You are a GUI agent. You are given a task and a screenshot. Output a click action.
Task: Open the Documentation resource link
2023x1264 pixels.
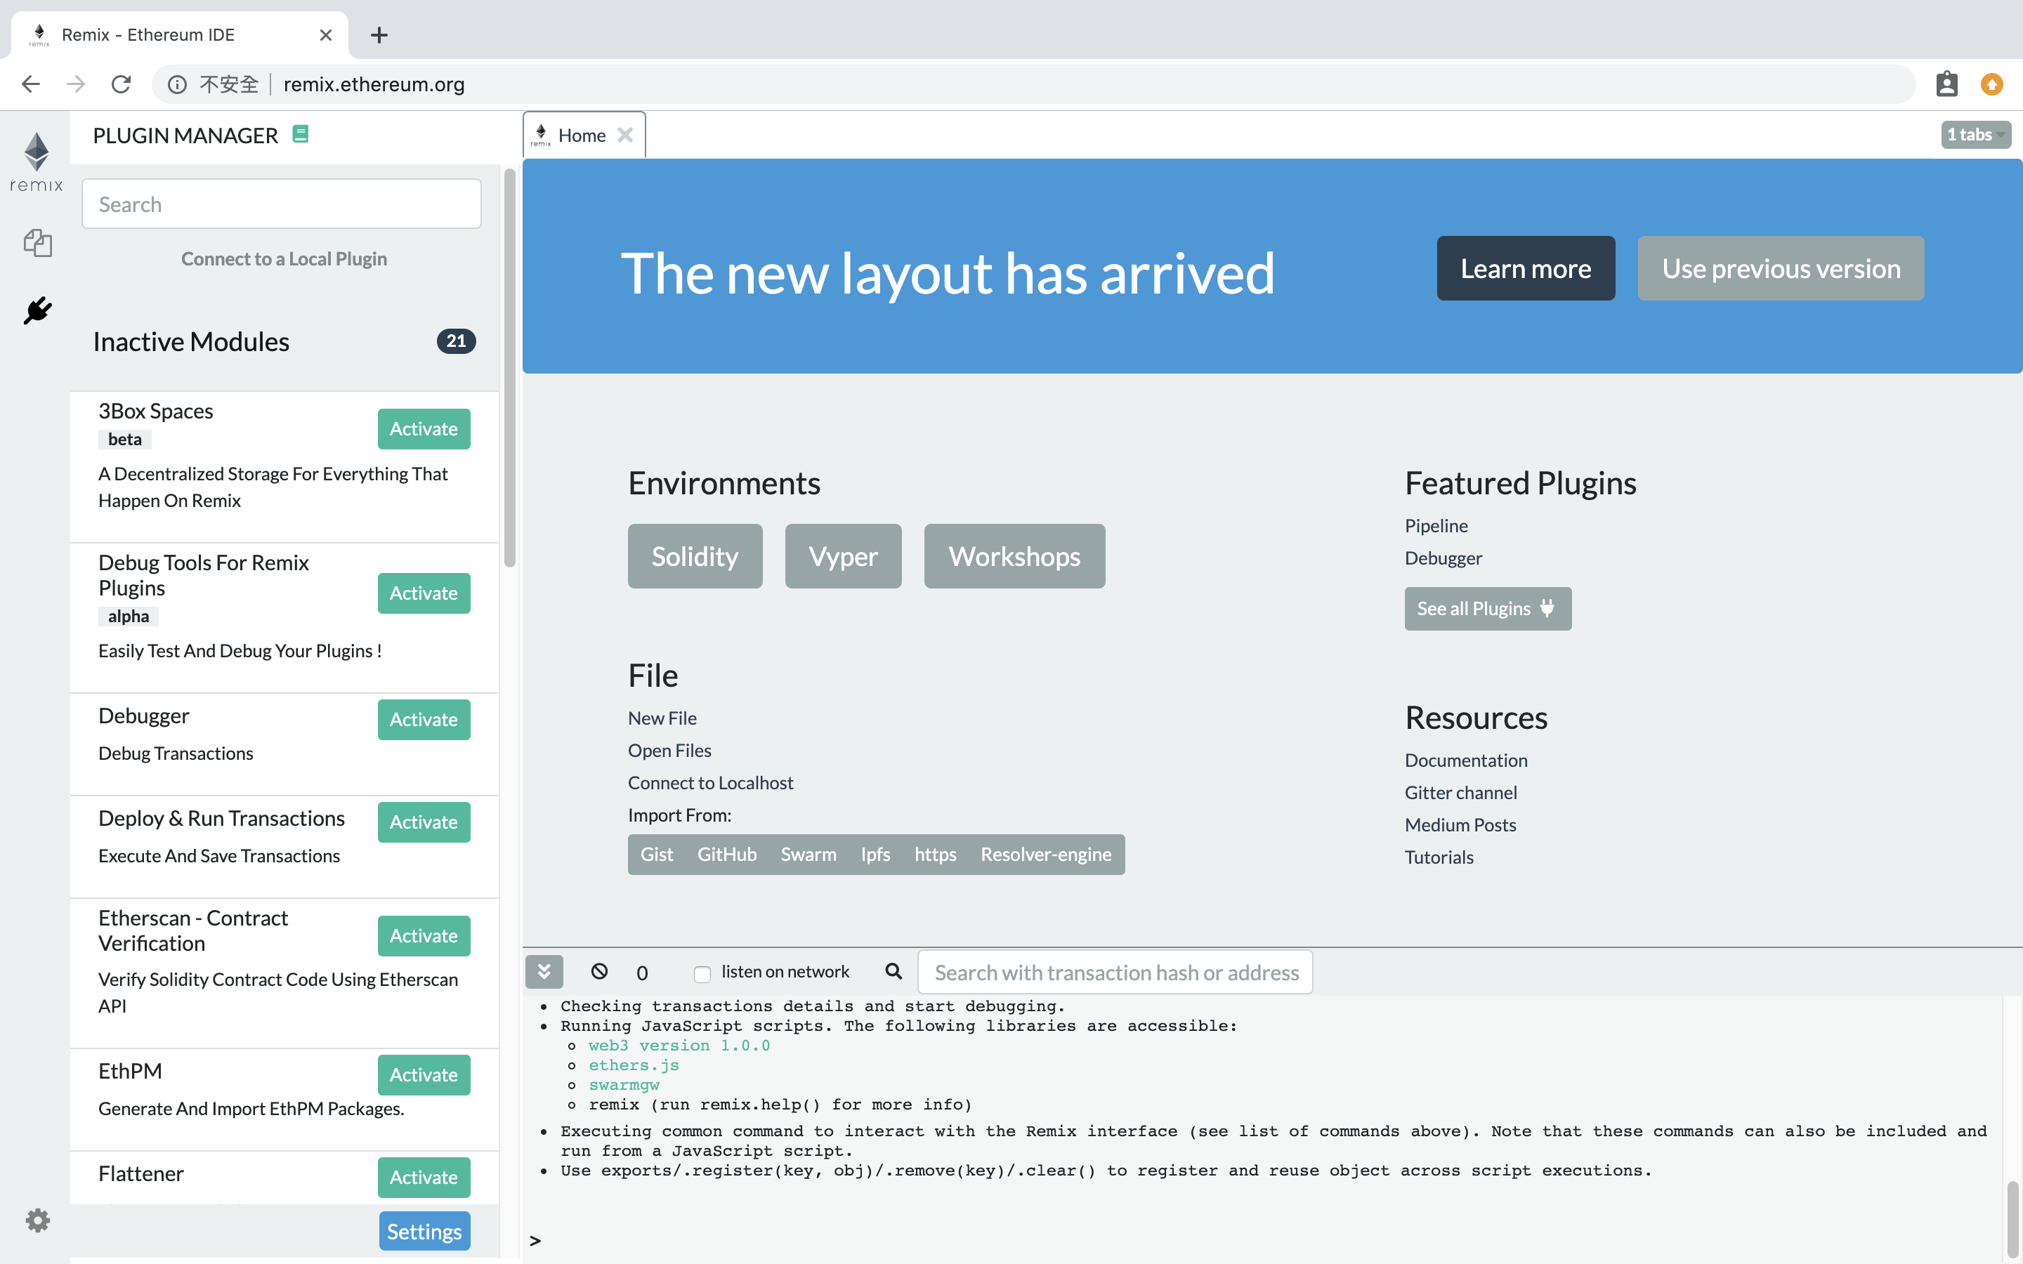click(x=1465, y=760)
